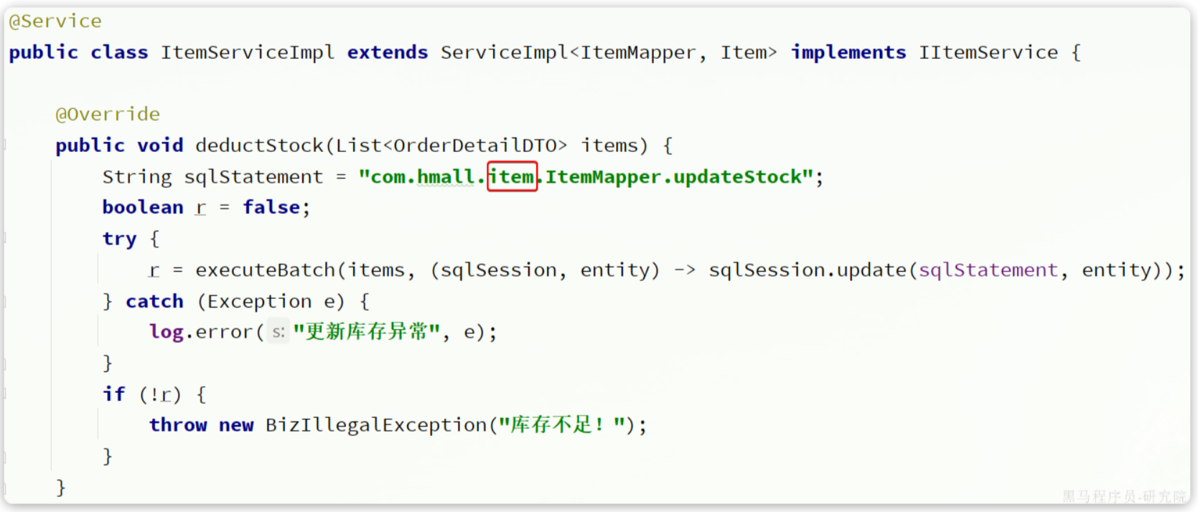Screen dimensions: 1198x512
Task: Click the 'if' keyword before (!r)
Action: pyautogui.click(x=113, y=394)
